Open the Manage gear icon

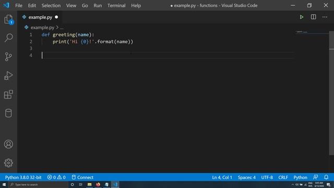(8, 163)
